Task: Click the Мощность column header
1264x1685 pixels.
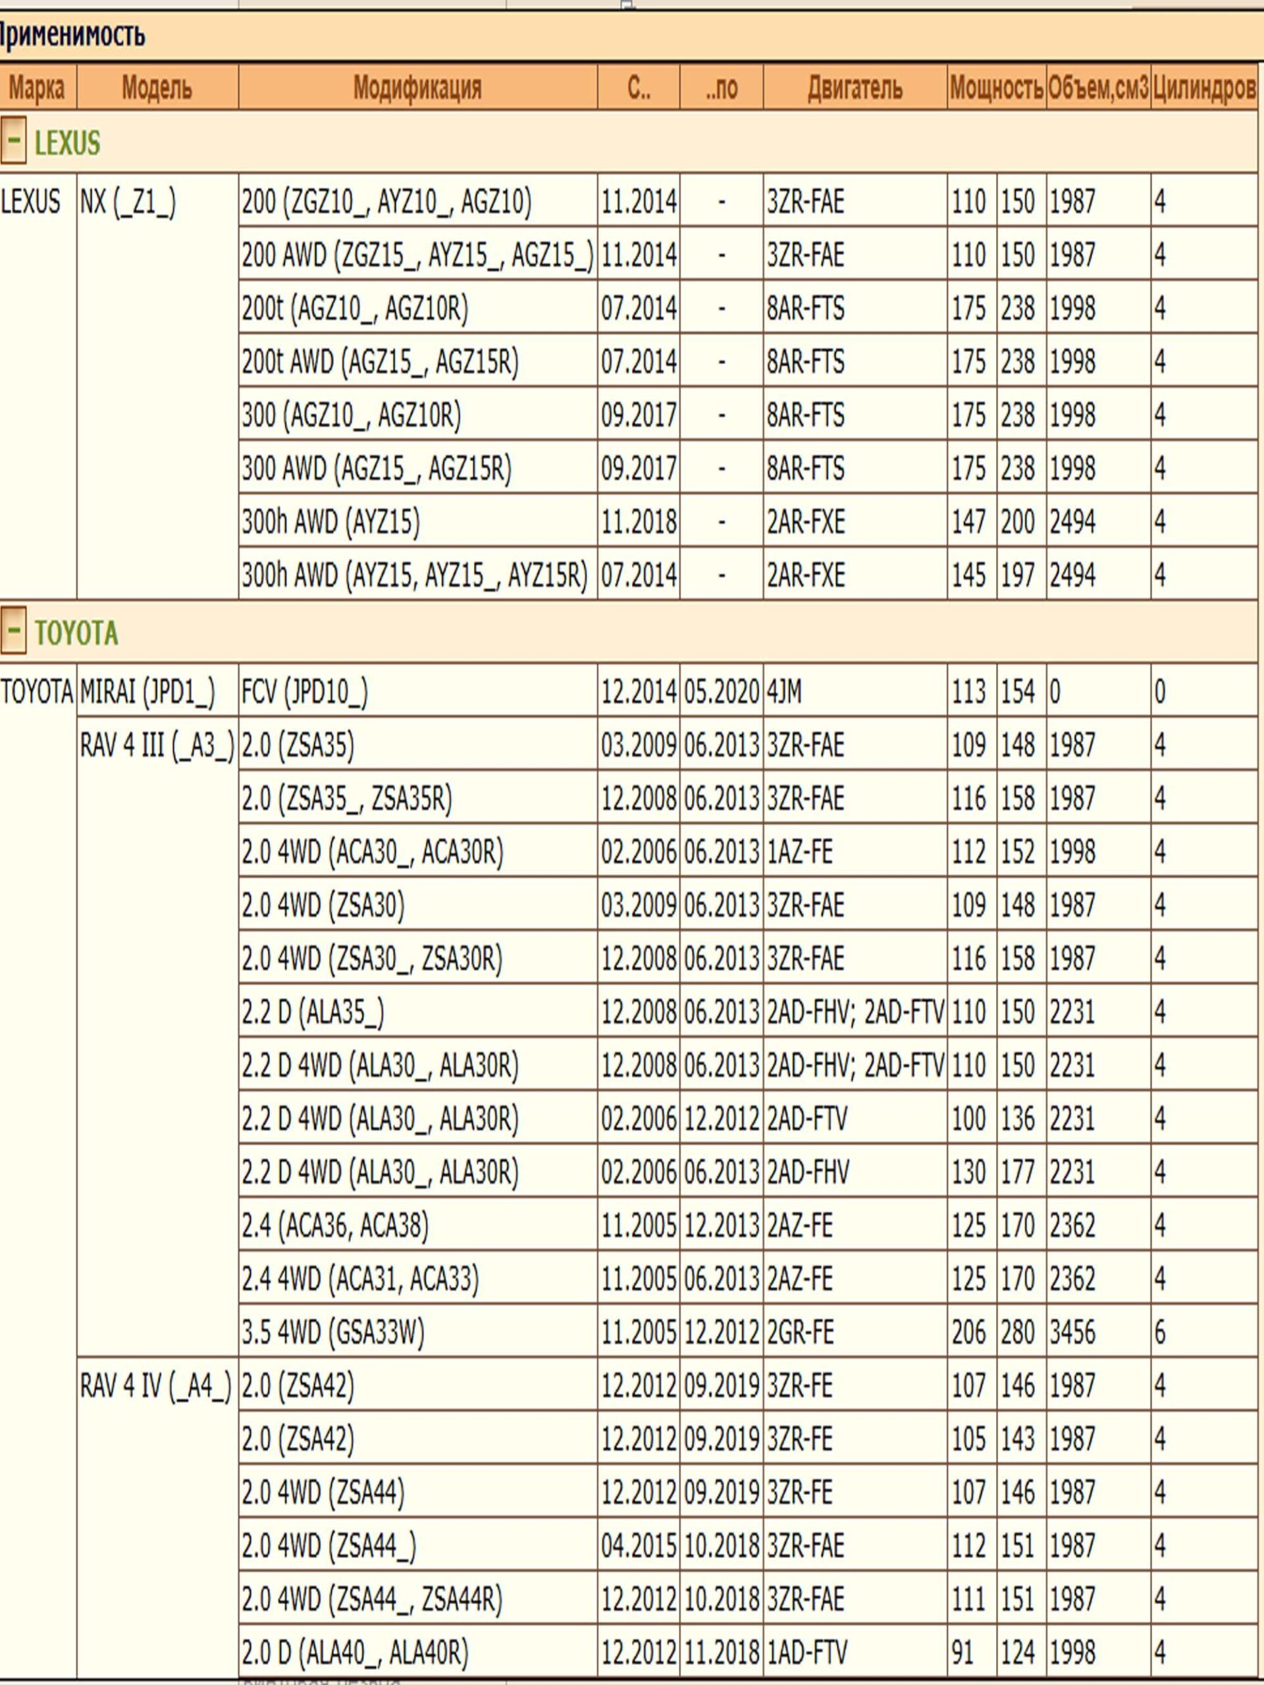Action: coord(996,88)
